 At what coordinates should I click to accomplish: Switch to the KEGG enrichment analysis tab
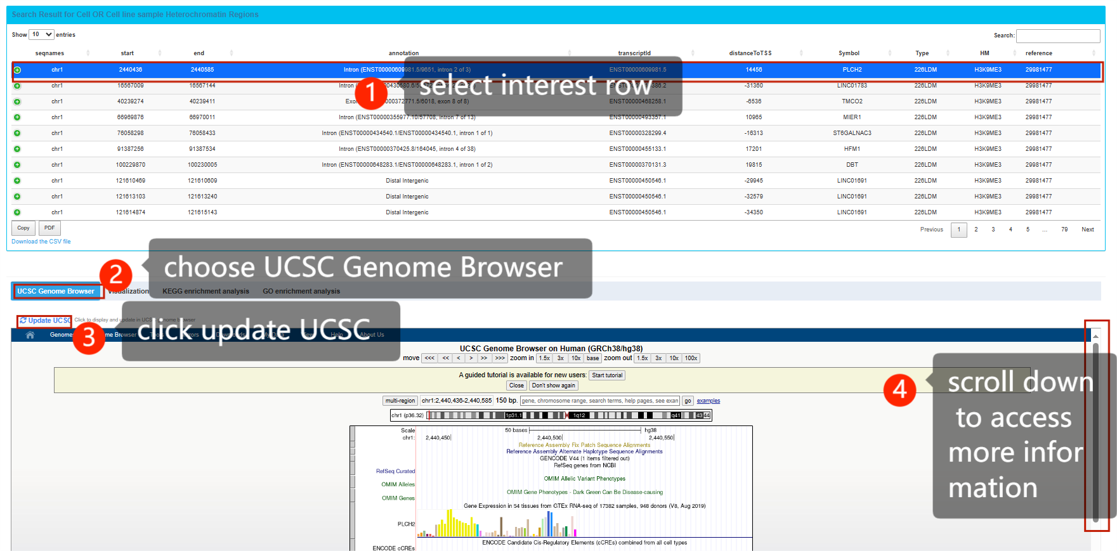[x=206, y=292]
